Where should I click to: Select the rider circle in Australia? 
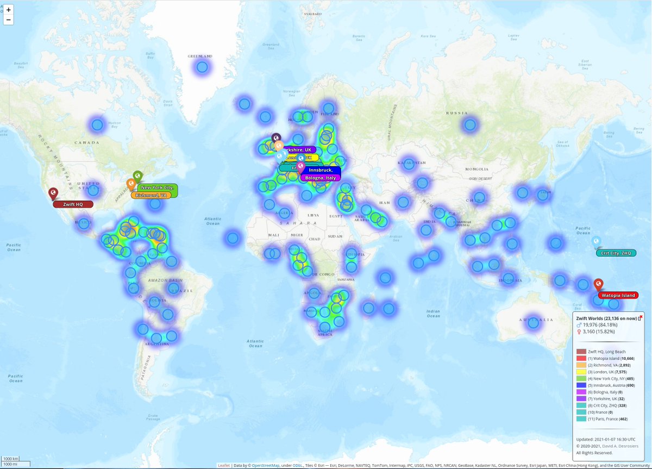[534, 323]
